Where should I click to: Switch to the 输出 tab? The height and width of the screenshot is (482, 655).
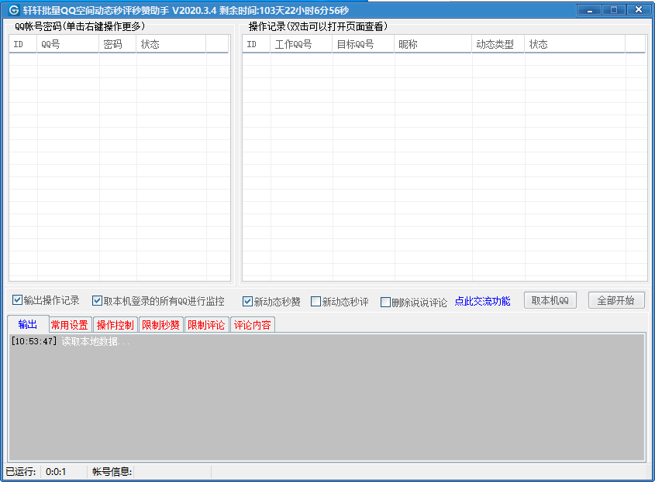click(28, 324)
